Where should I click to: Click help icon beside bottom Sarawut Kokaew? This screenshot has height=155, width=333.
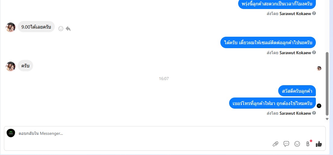pyautogui.click(x=314, y=113)
